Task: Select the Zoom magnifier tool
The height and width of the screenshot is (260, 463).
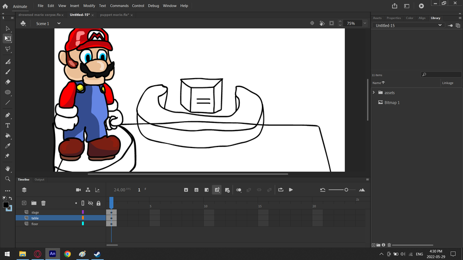Action: tap(8, 179)
